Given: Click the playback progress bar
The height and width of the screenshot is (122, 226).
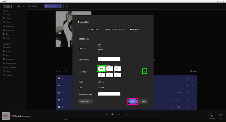Looking at the screenshot, I should tap(114, 119).
